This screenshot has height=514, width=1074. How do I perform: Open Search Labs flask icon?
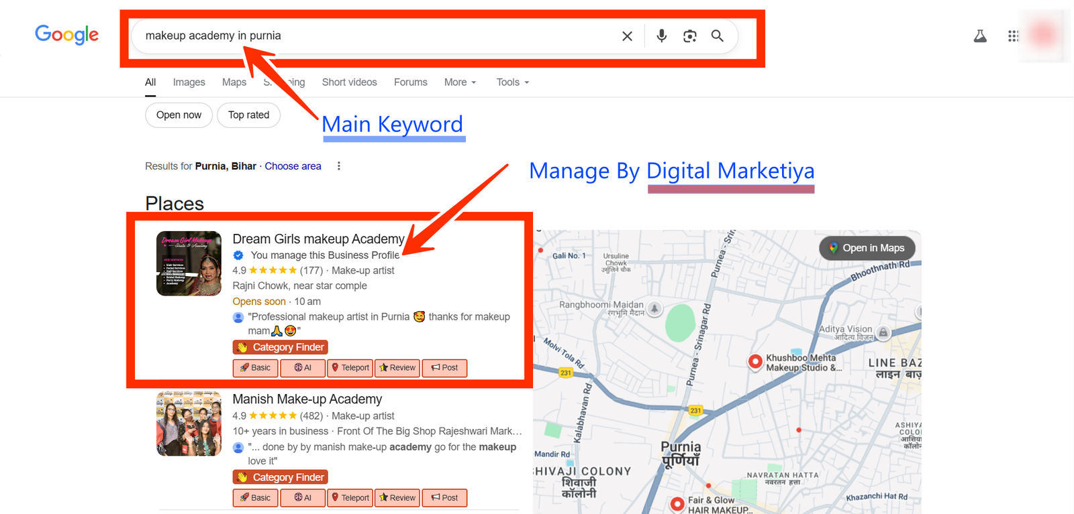[980, 36]
